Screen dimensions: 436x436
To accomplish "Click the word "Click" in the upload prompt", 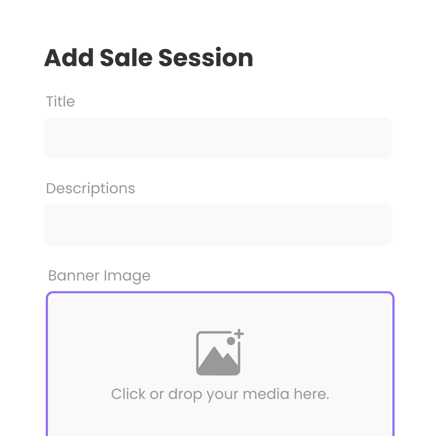I will (128, 394).
